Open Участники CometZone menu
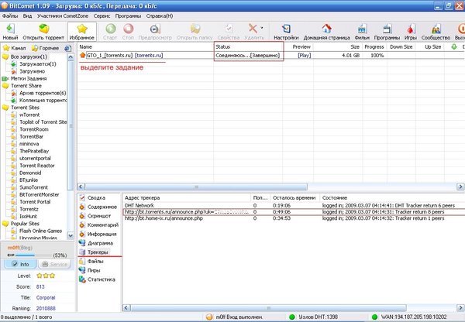 [x=63, y=16]
